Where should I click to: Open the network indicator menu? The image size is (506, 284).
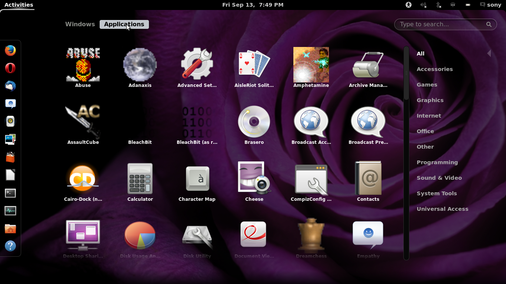coord(453,5)
